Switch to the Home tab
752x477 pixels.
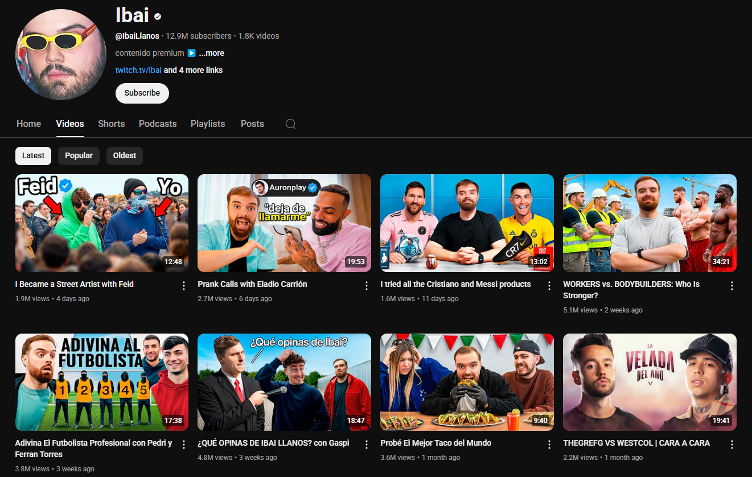(29, 124)
